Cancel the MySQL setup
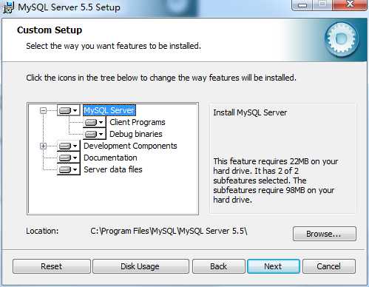 click(329, 266)
